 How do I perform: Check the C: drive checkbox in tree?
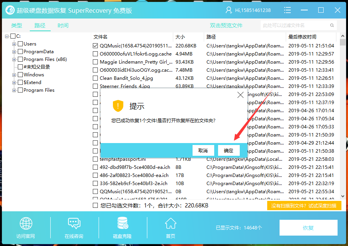pyautogui.click(x=13, y=36)
